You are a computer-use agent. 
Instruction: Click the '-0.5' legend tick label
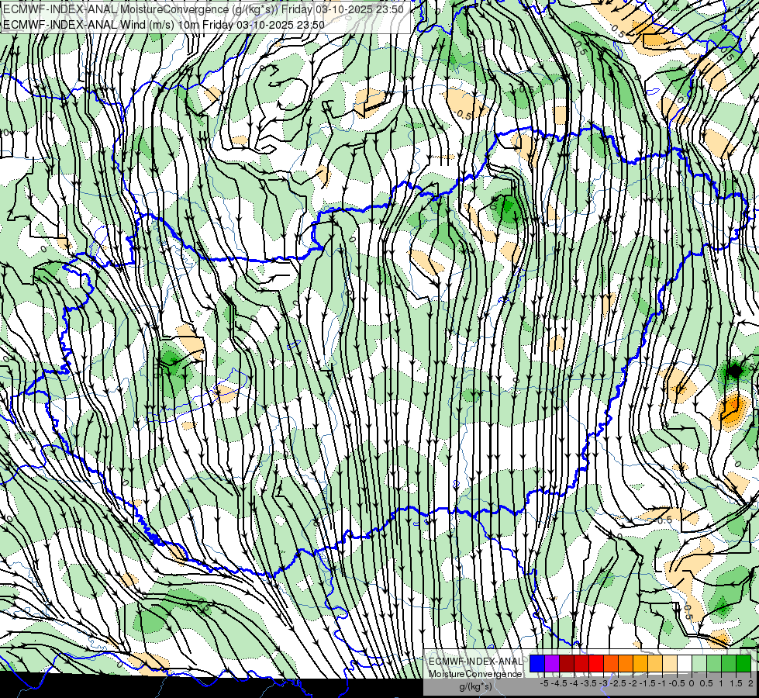coord(677,683)
